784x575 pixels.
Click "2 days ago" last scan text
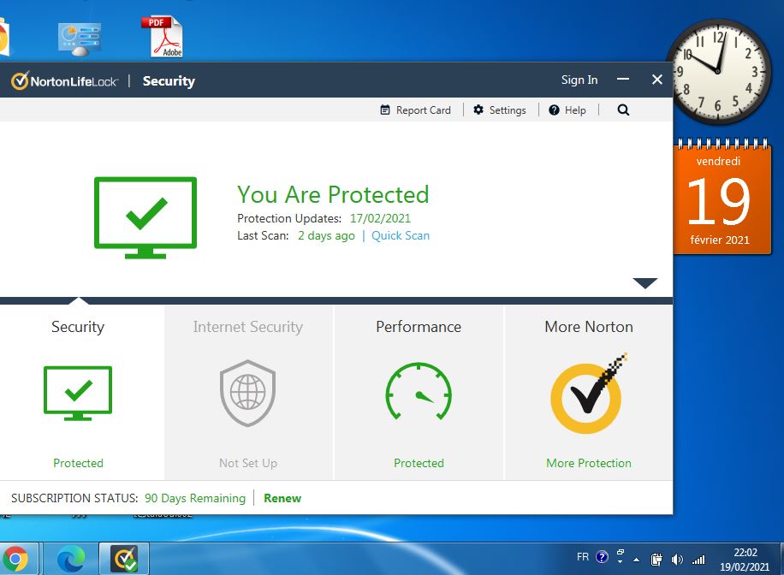326,235
